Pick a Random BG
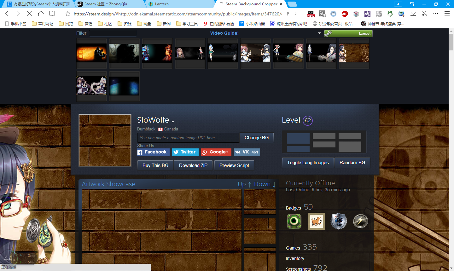 352,163
